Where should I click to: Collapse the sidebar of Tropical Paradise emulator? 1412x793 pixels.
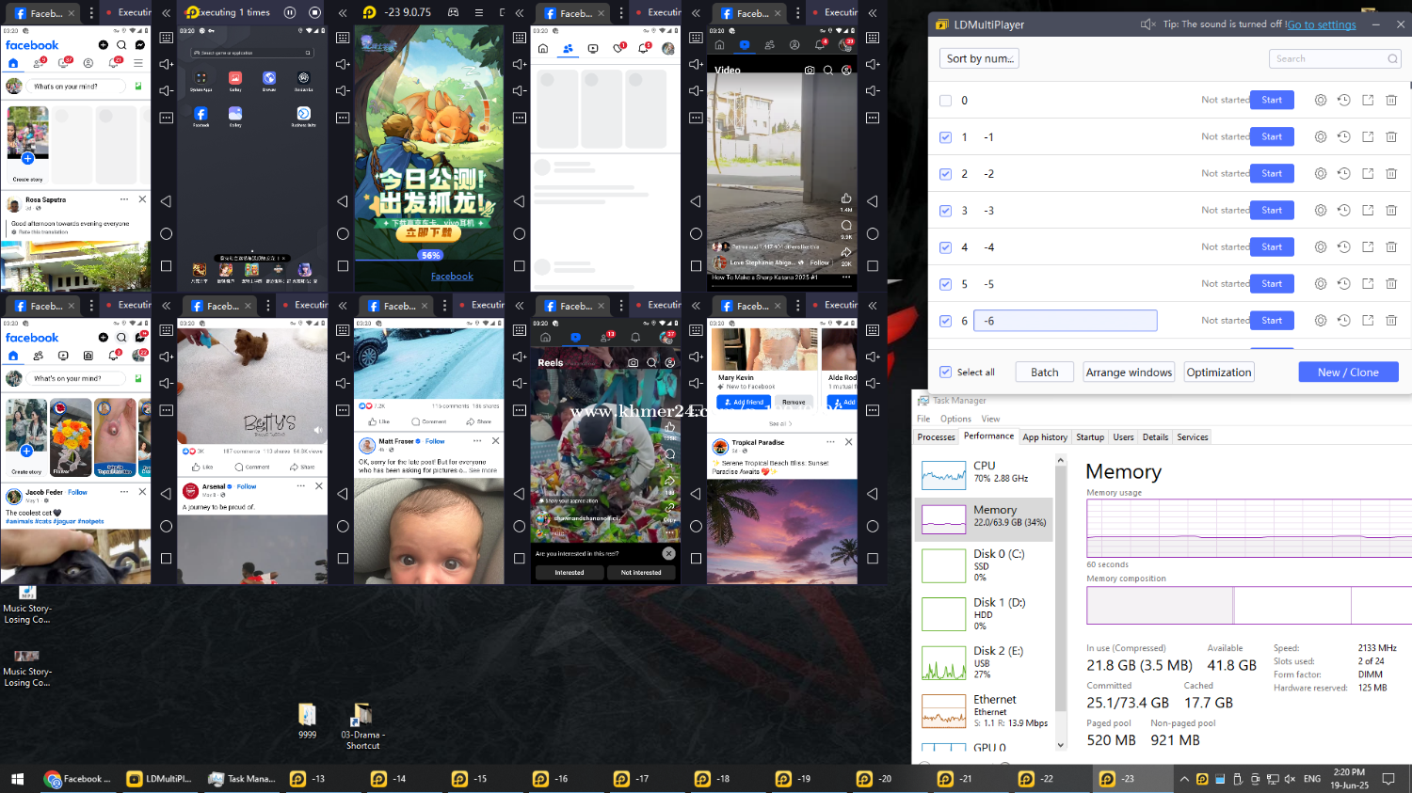[873, 306]
